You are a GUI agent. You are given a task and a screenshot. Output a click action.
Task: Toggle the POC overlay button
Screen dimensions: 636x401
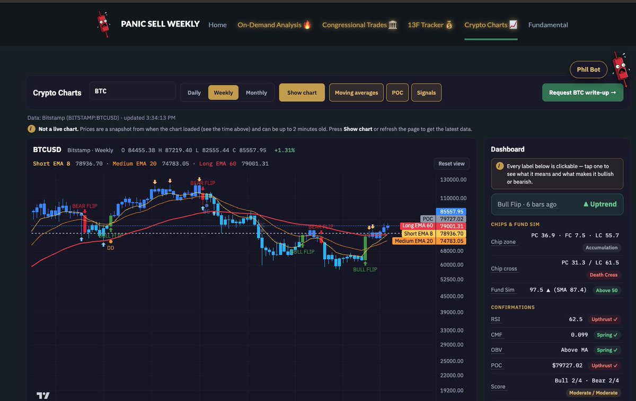(397, 93)
